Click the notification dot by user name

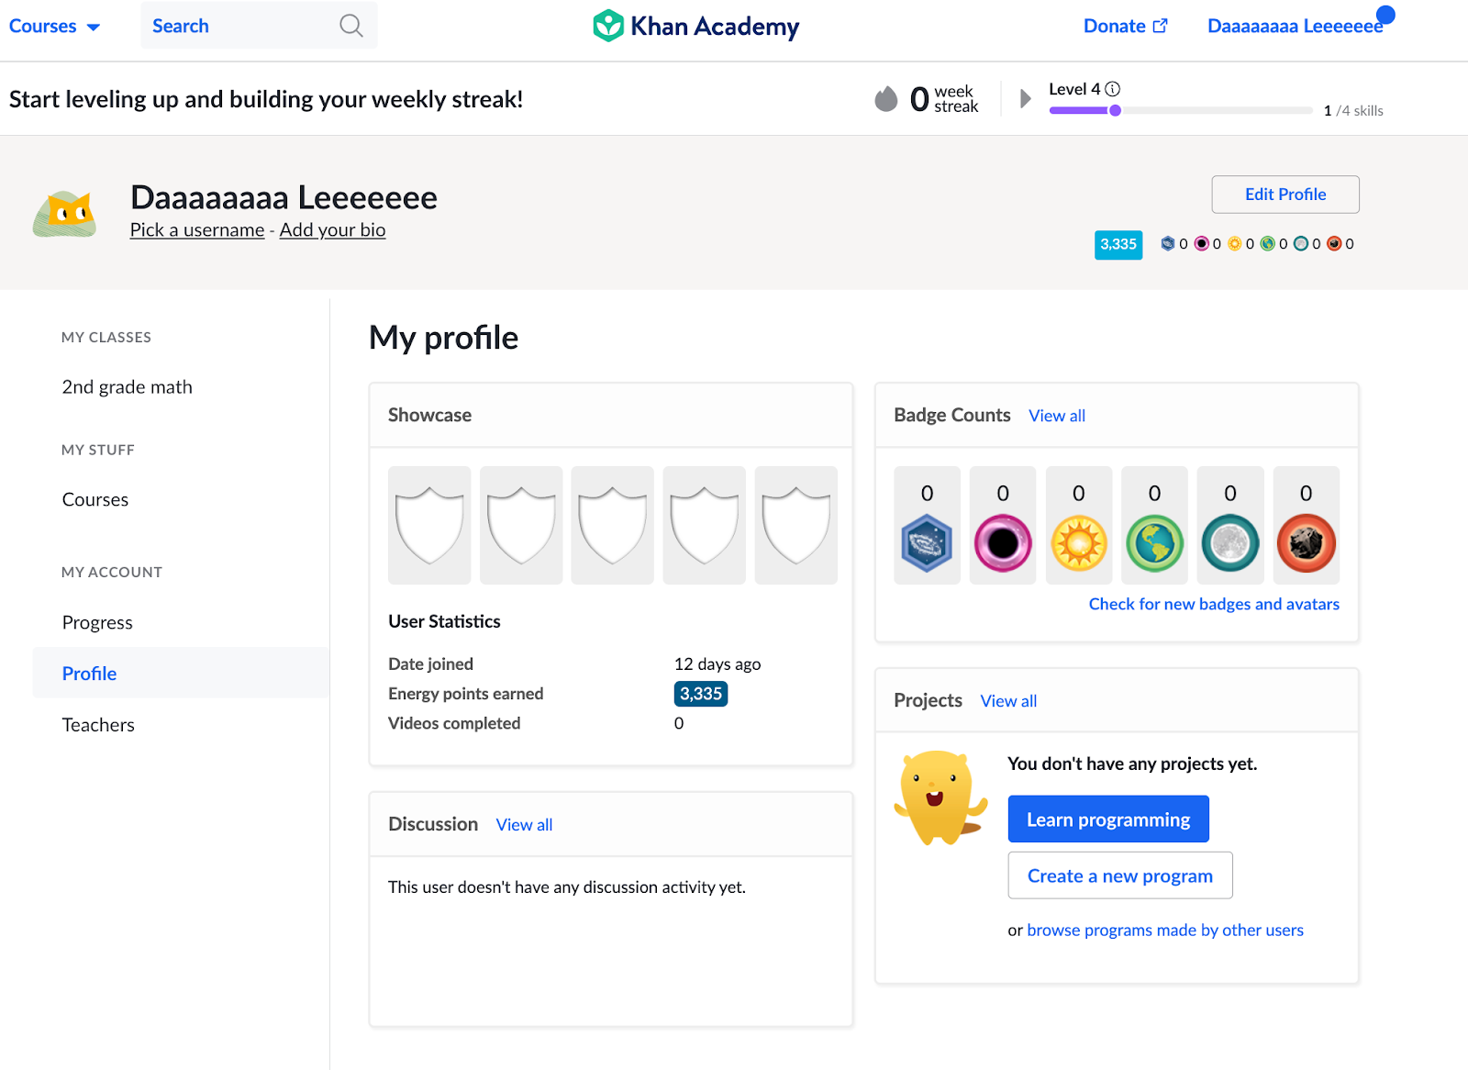tap(1385, 15)
